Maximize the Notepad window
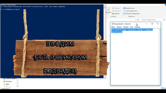166x93 pixels. pyautogui.click(x=152, y=24)
